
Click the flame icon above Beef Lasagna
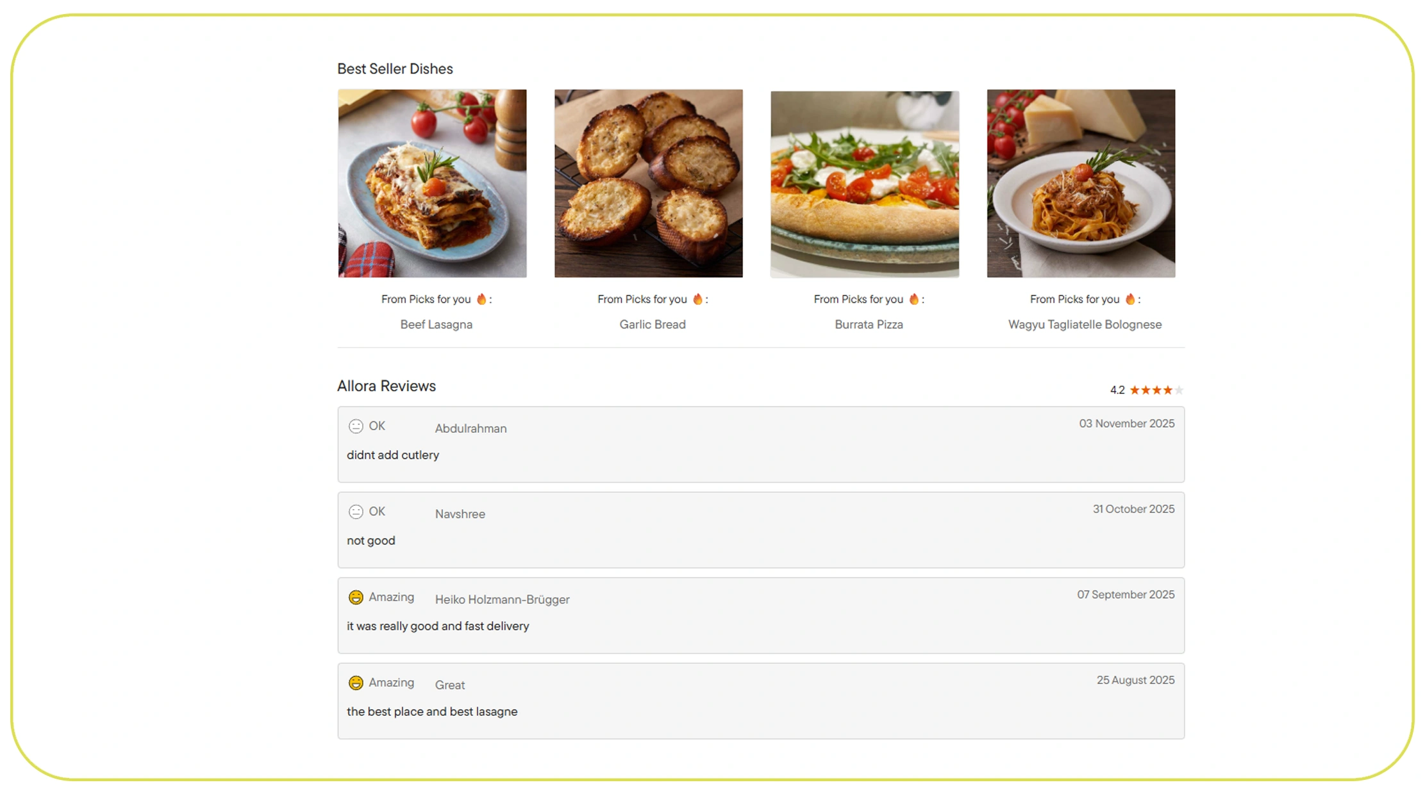pos(481,299)
